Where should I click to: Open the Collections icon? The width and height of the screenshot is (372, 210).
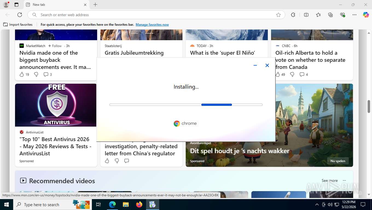click(x=330, y=15)
